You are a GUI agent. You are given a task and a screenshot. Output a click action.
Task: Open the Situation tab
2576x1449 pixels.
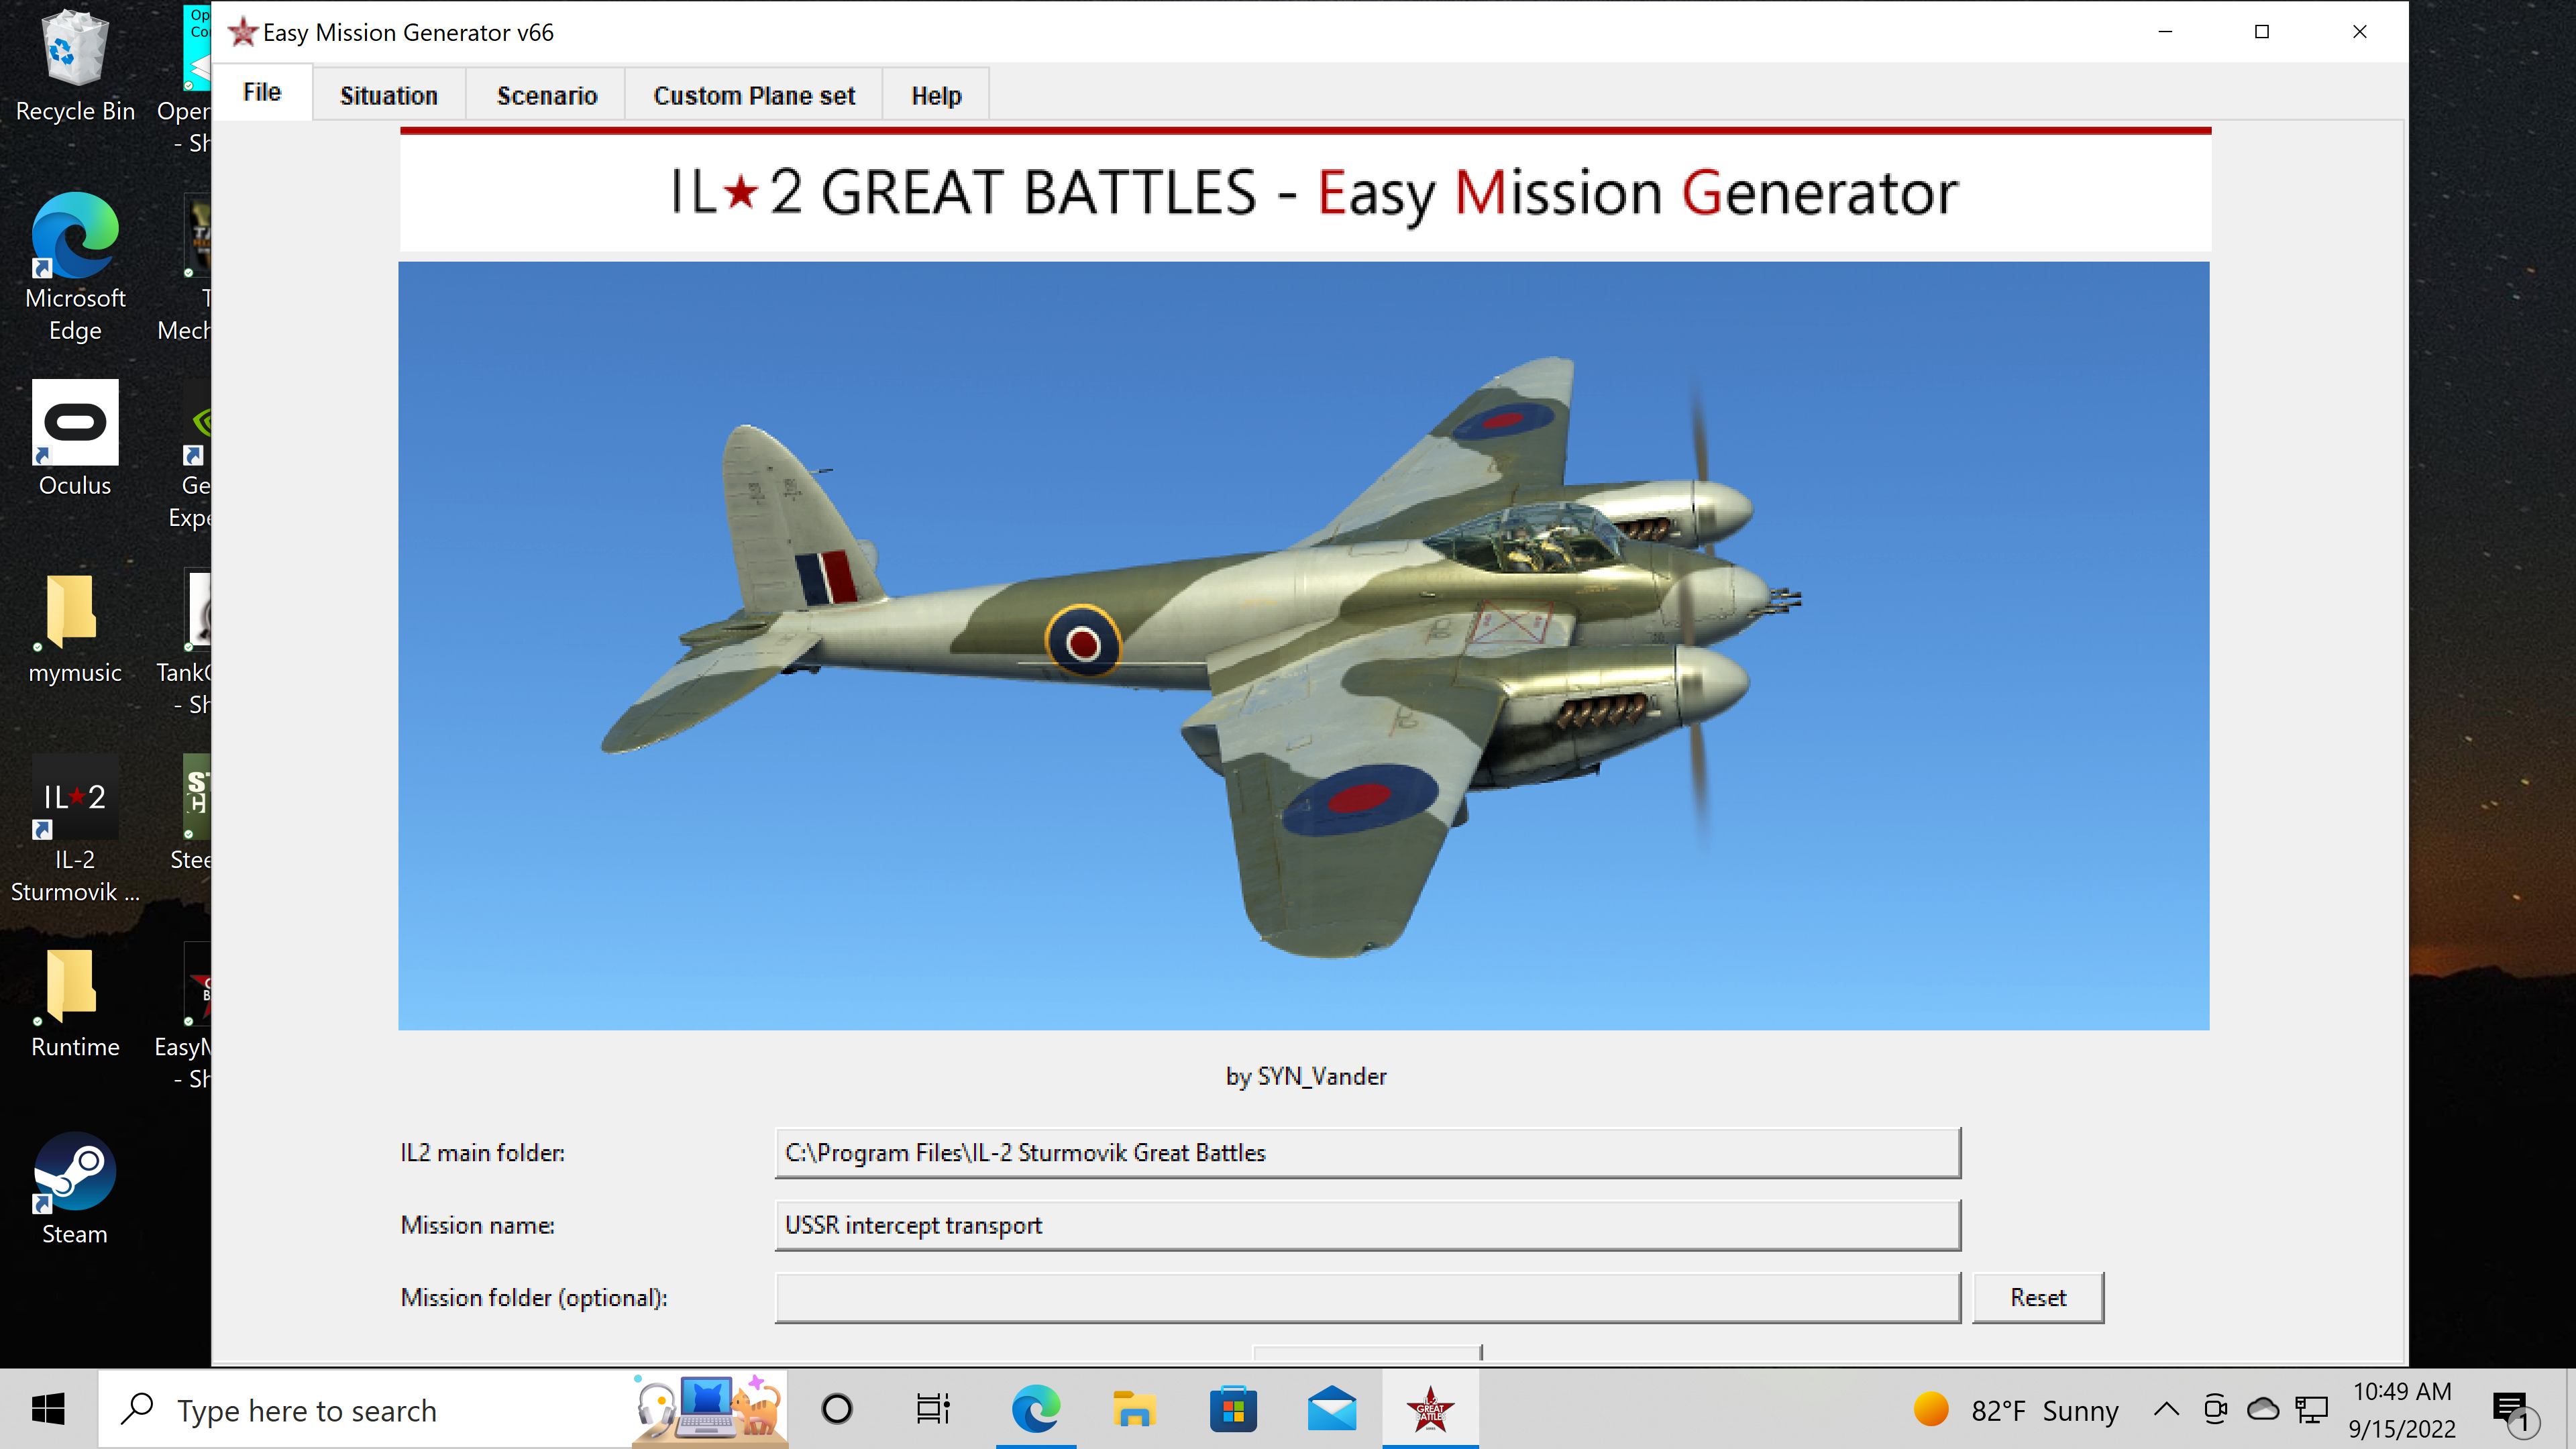coord(388,95)
